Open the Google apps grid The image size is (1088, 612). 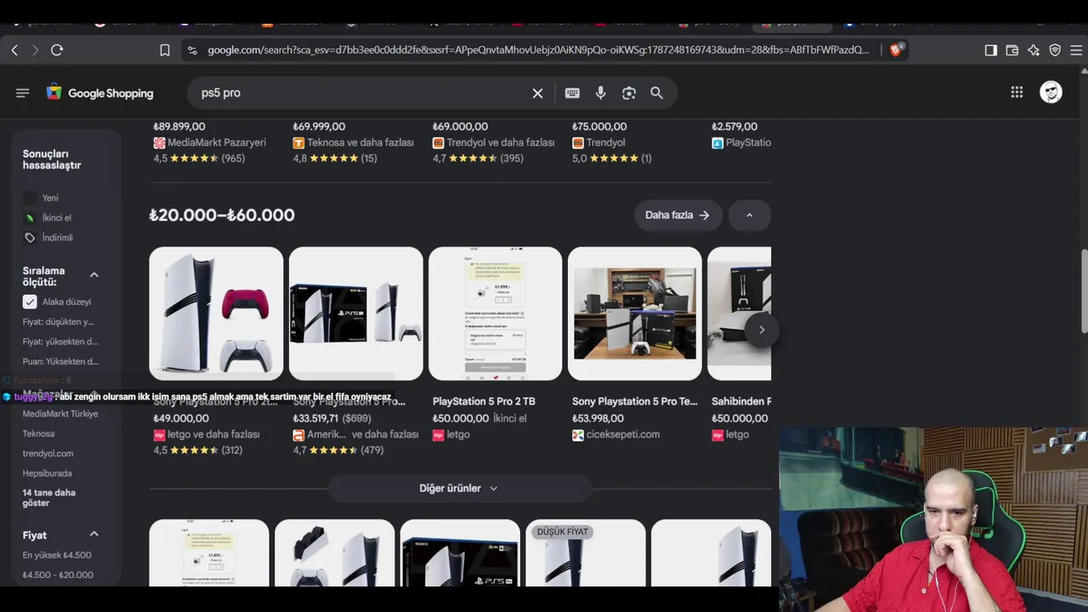1017,93
